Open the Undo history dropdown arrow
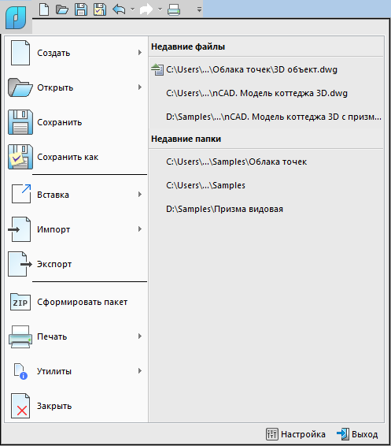Screen dimensions: 391x446 click(132, 9)
